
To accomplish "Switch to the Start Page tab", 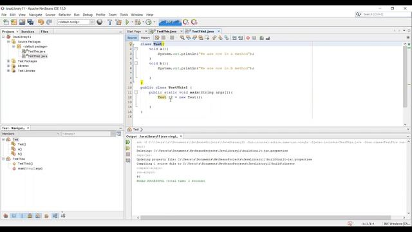I will 134,32.
